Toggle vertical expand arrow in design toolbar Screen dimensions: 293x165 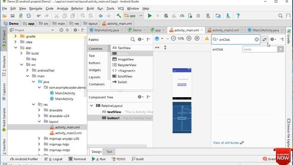(x=165, y=48)
